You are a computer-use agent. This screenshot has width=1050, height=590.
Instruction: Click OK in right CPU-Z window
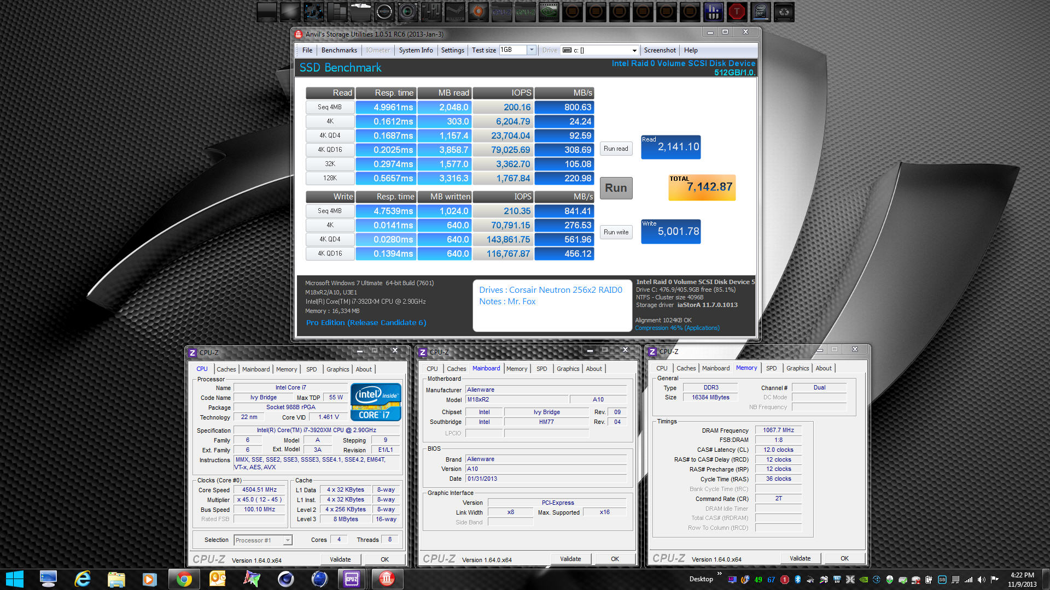tap(844, 558)
